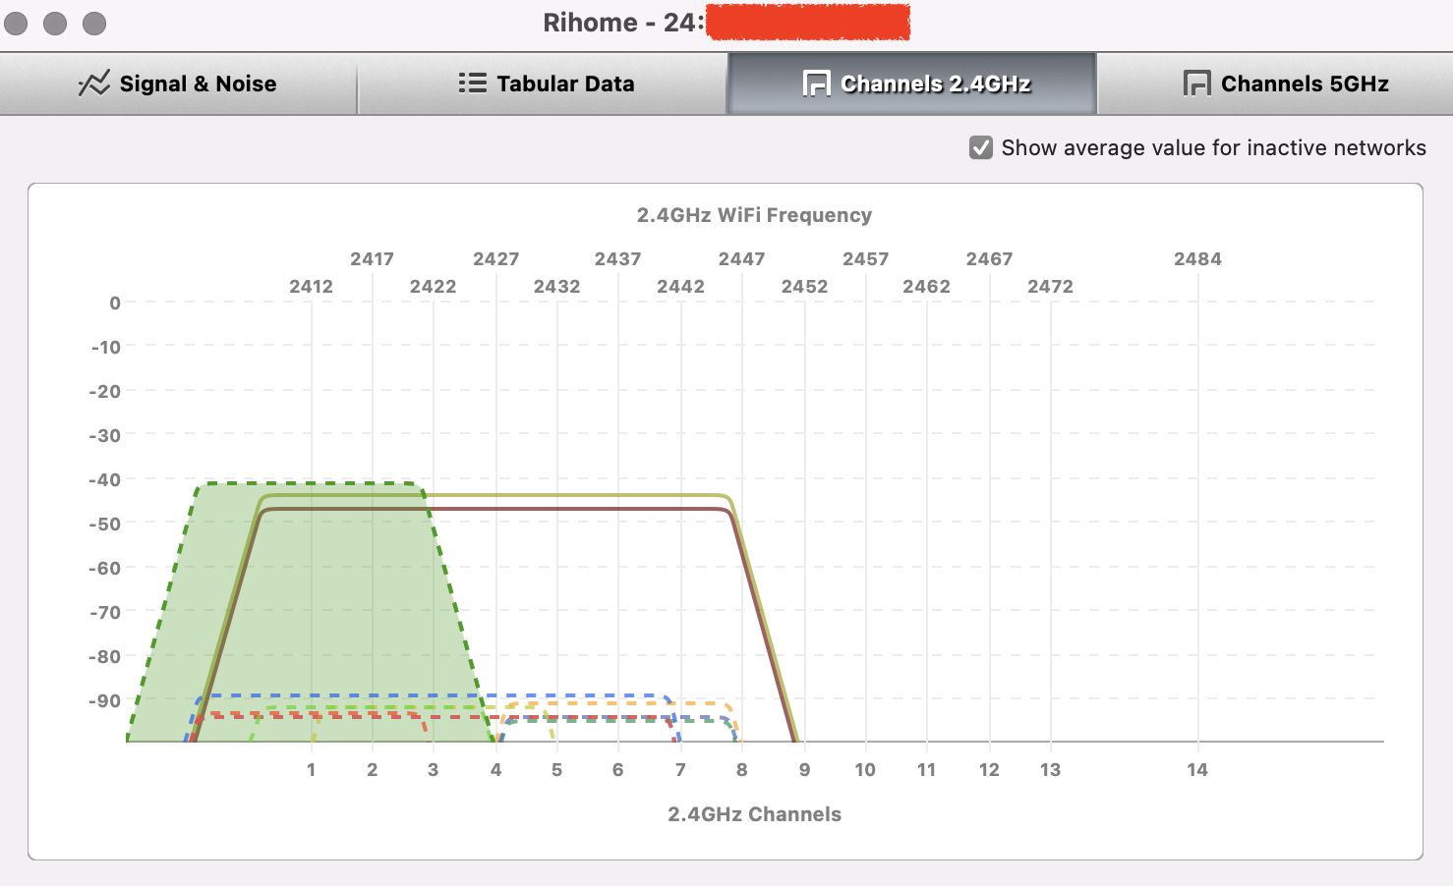Select the Channels 5GHz tab label
The image size is (1453, 886).
click(1305, 83)
